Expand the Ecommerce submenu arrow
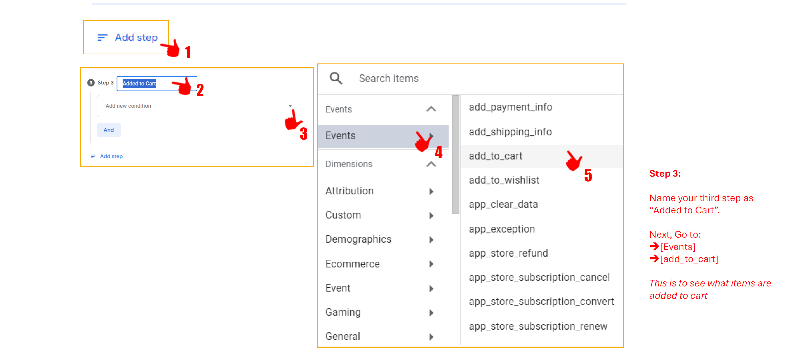This screenshot has width=807, height=359. 431,264
